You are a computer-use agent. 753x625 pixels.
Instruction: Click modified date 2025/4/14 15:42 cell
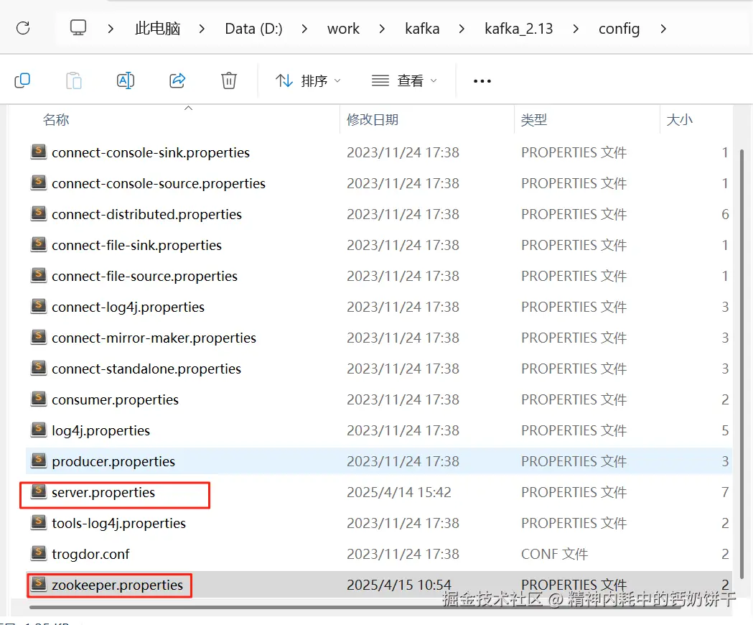(x=399, y=492)
